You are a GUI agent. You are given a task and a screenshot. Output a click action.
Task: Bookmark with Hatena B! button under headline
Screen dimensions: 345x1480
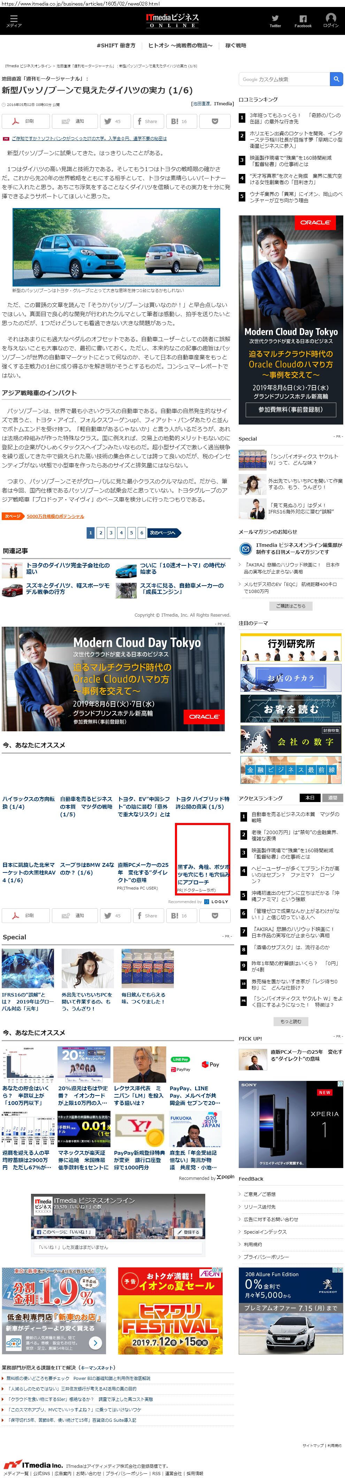tap(181, 121)
